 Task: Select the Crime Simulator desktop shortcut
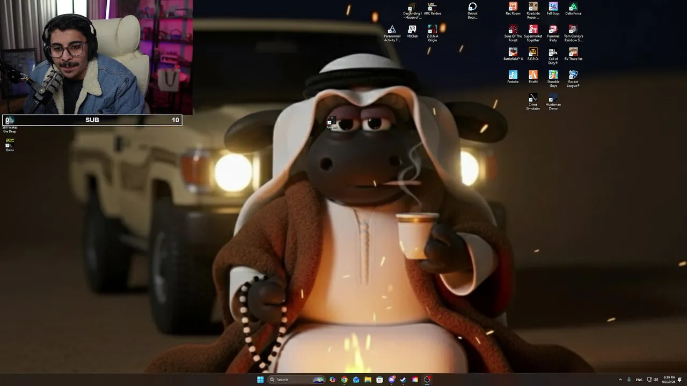(533, 102)
